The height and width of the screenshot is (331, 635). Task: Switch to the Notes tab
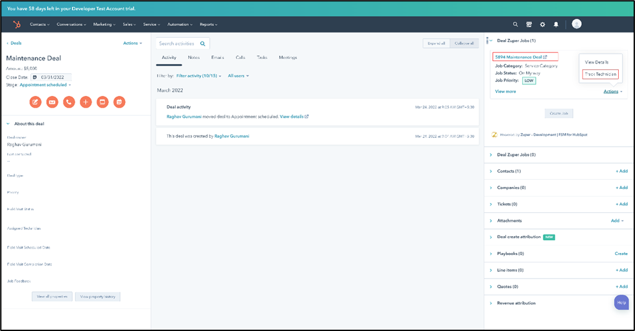pyautogui.click(x=193, y=58)
